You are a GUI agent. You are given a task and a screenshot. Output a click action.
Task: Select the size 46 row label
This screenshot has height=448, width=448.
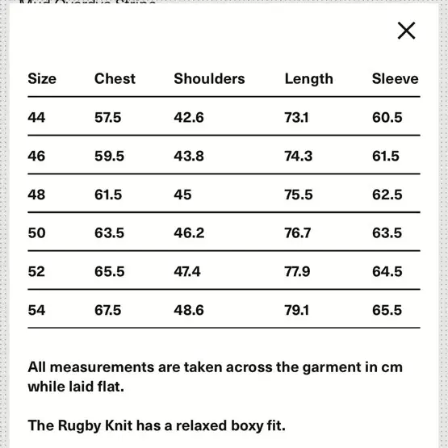36,156
